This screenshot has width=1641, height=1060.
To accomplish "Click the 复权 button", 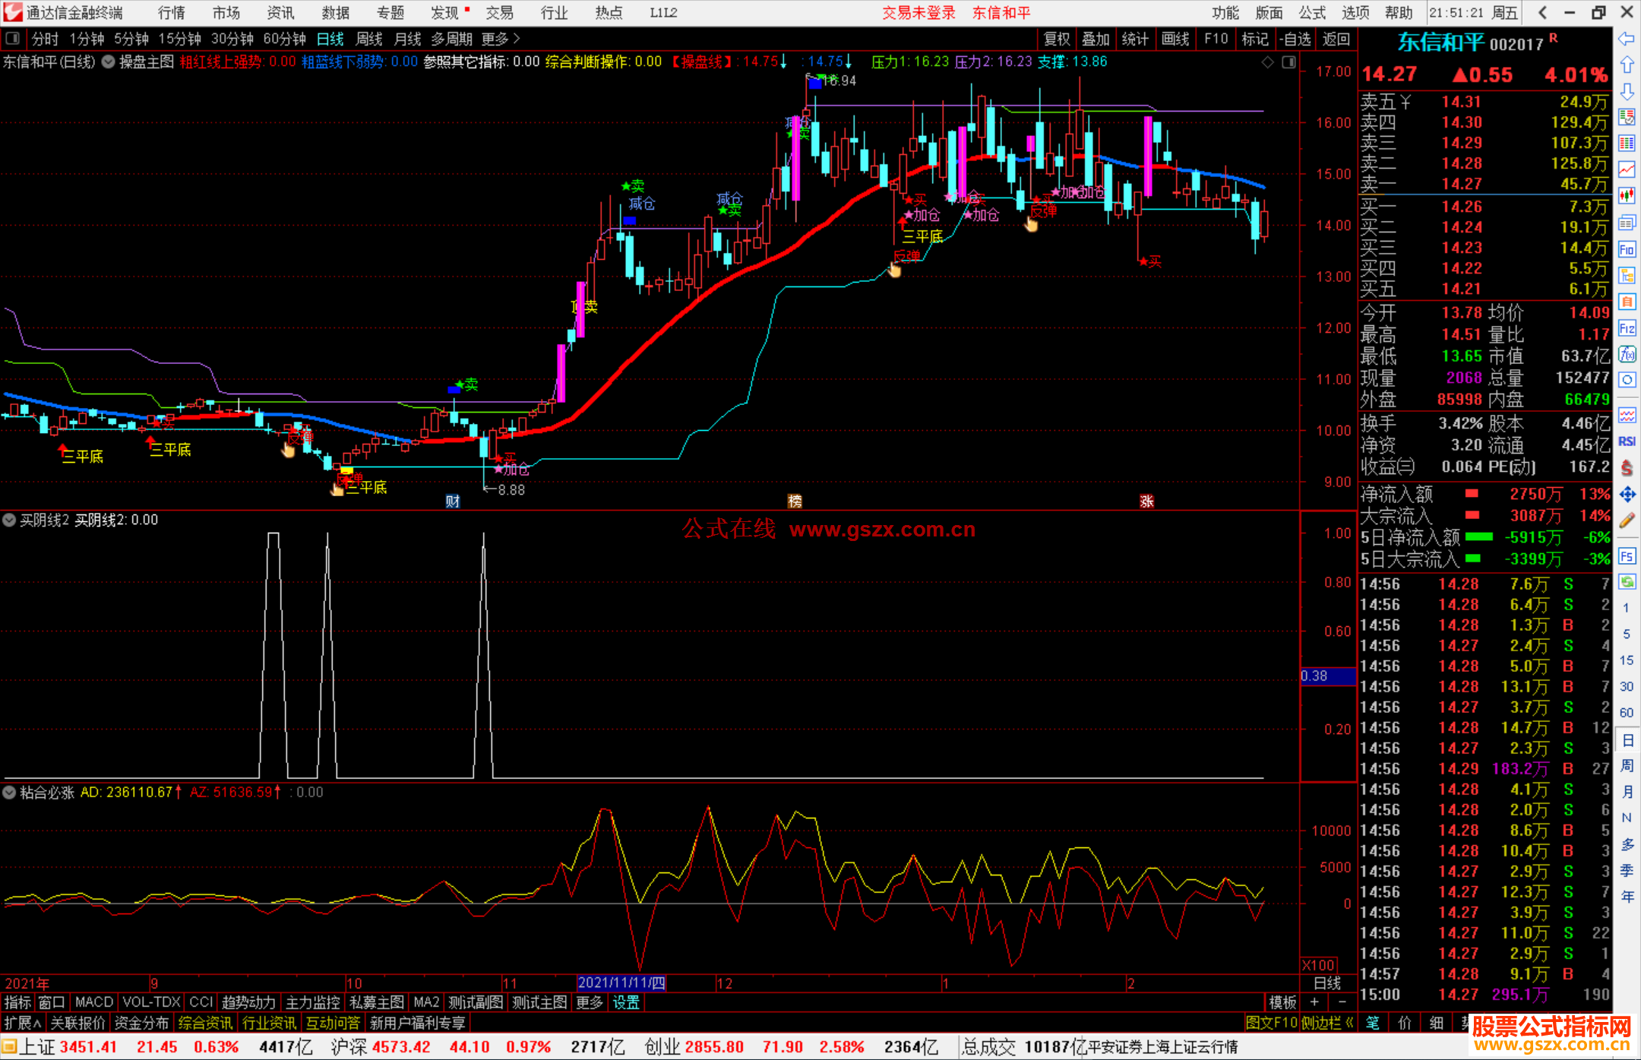I will pyautogui.click(x=1057, y=39).
